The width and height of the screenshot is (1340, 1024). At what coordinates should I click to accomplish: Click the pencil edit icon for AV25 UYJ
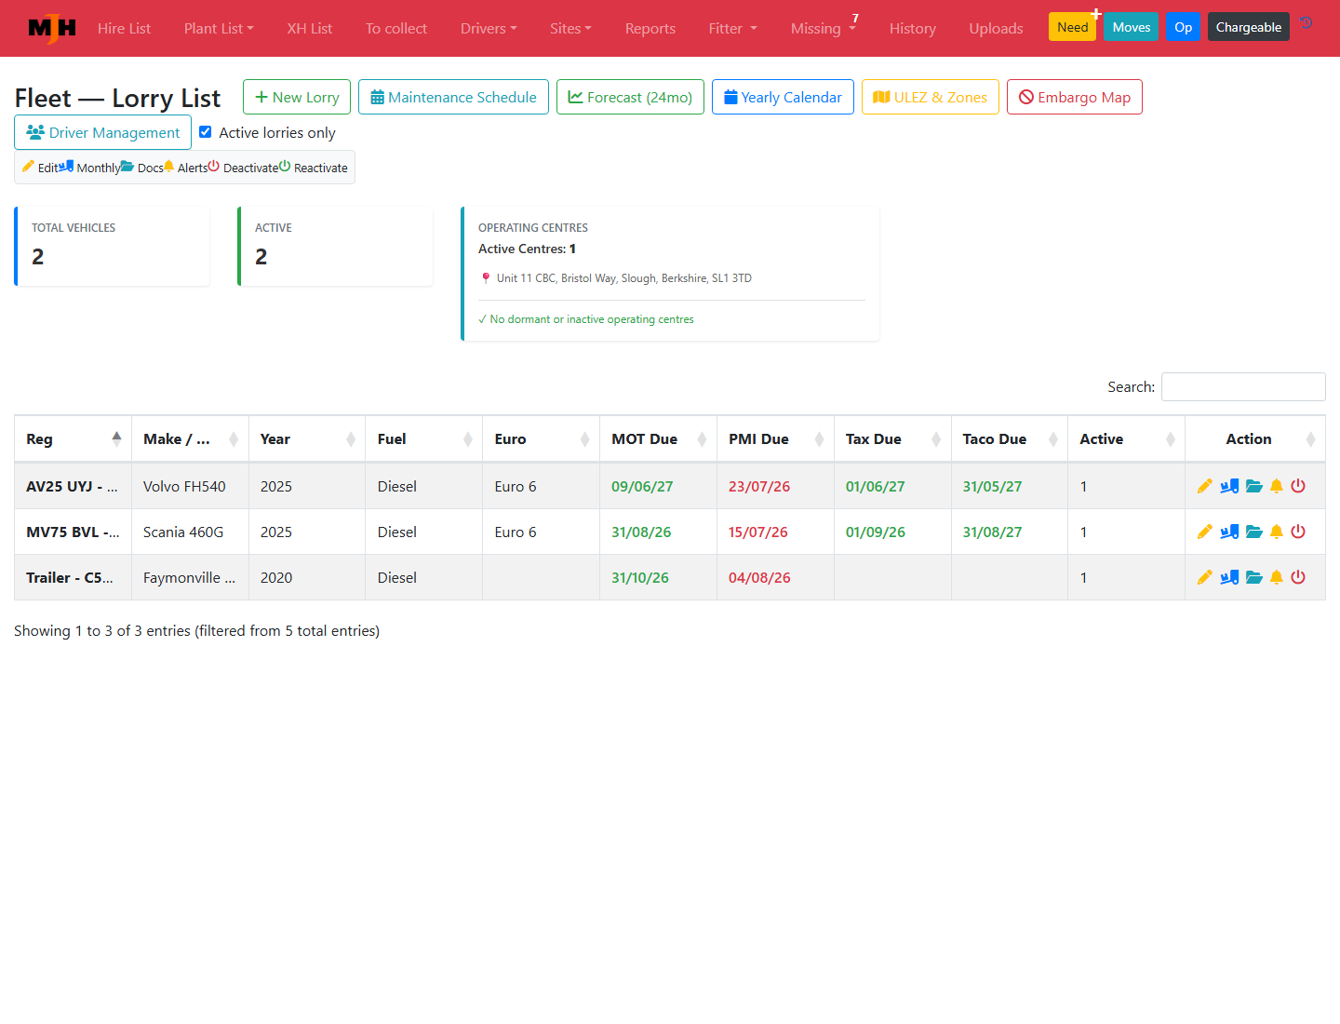tap(1205, 486)
